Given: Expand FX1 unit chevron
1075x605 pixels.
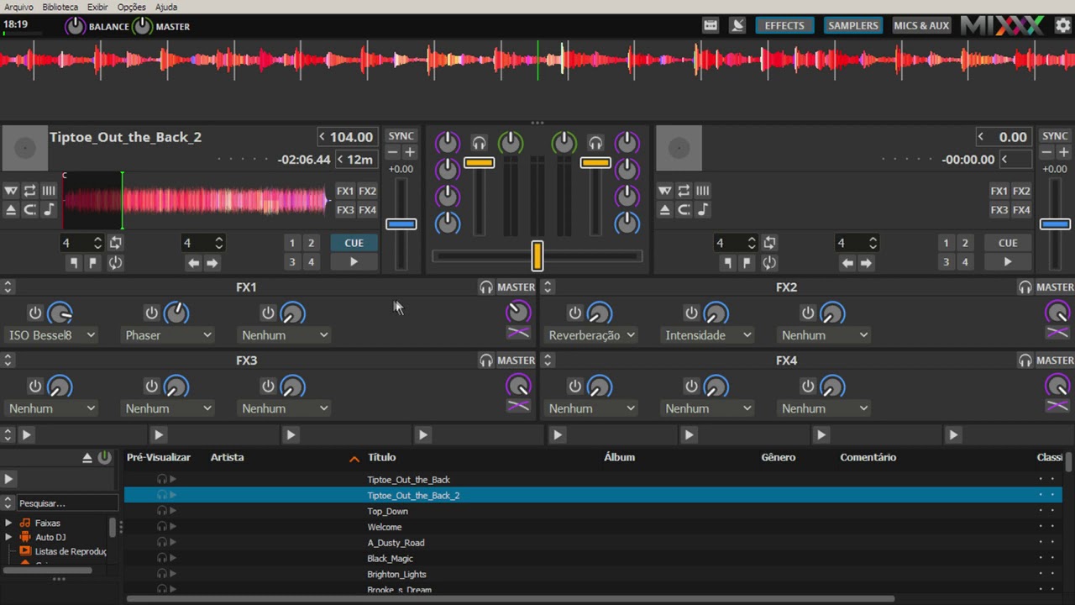Looking at the screenshot, I should pos(8,287).
